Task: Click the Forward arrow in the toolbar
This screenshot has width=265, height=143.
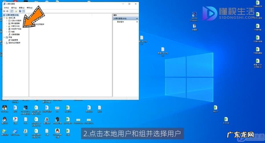Action: tap(7, 11)
